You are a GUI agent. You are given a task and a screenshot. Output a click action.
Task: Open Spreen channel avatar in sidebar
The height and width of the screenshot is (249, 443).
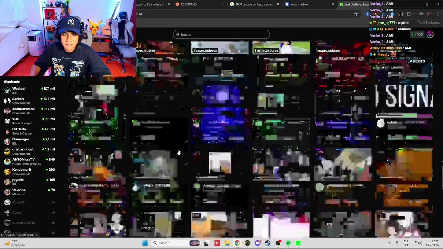click(x=7, y=101)
